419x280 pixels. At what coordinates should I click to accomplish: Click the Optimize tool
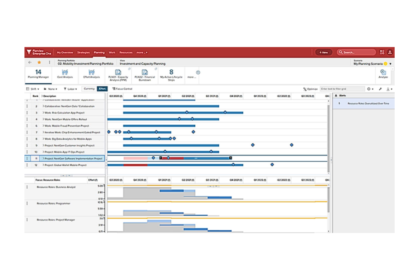[x=310, y=89]
